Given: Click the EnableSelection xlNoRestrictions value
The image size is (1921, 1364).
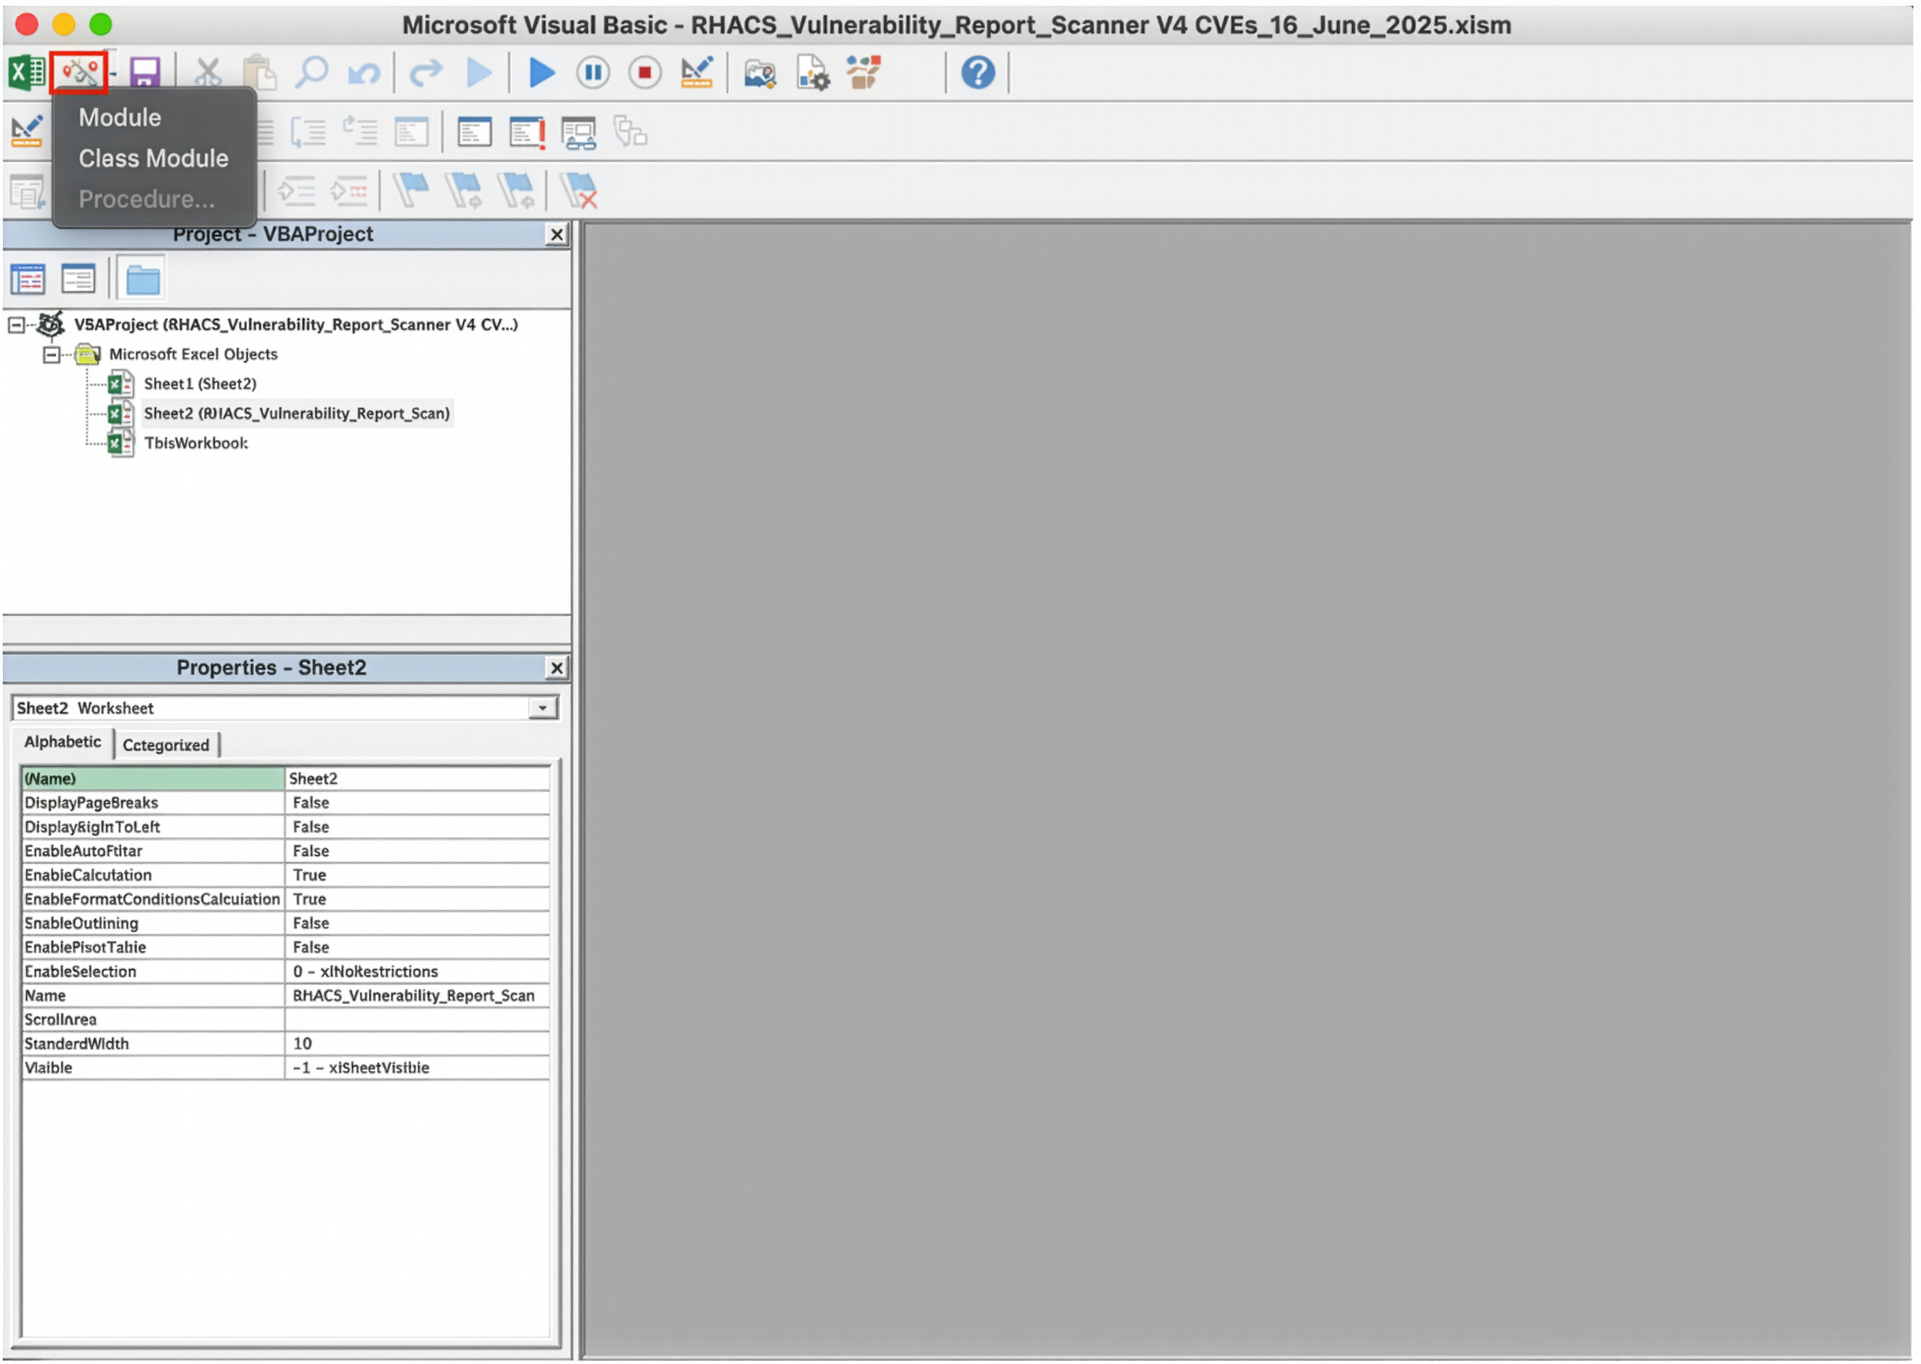Looking at the screenshot, I should pos(418,972).
